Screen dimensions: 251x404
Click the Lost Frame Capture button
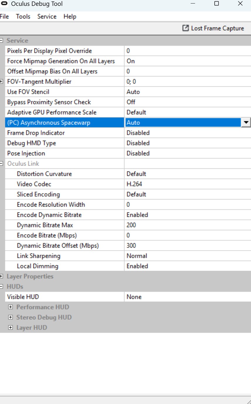pyautogui.click(x=213, y=28)
